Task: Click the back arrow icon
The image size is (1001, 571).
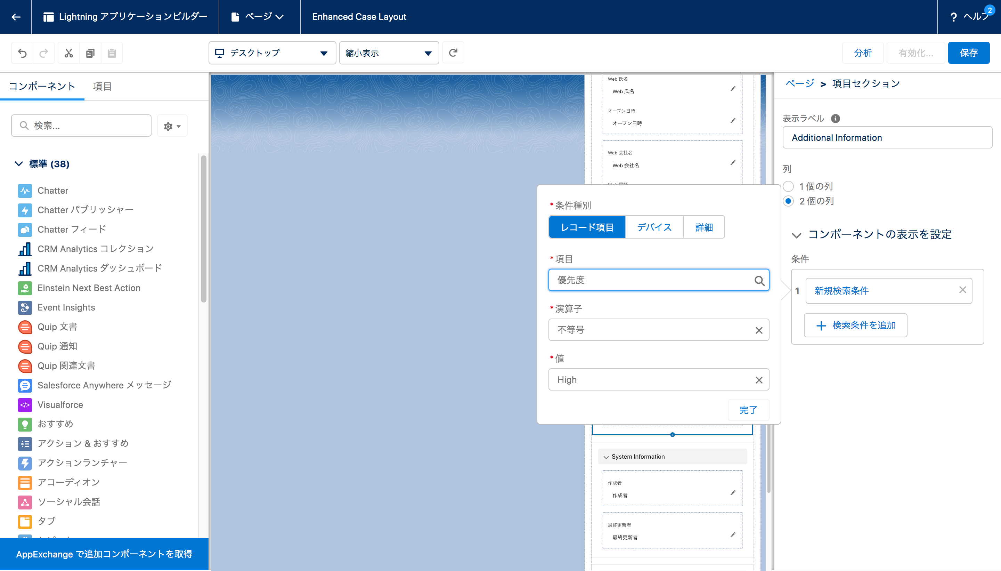Action: point(16,17)
